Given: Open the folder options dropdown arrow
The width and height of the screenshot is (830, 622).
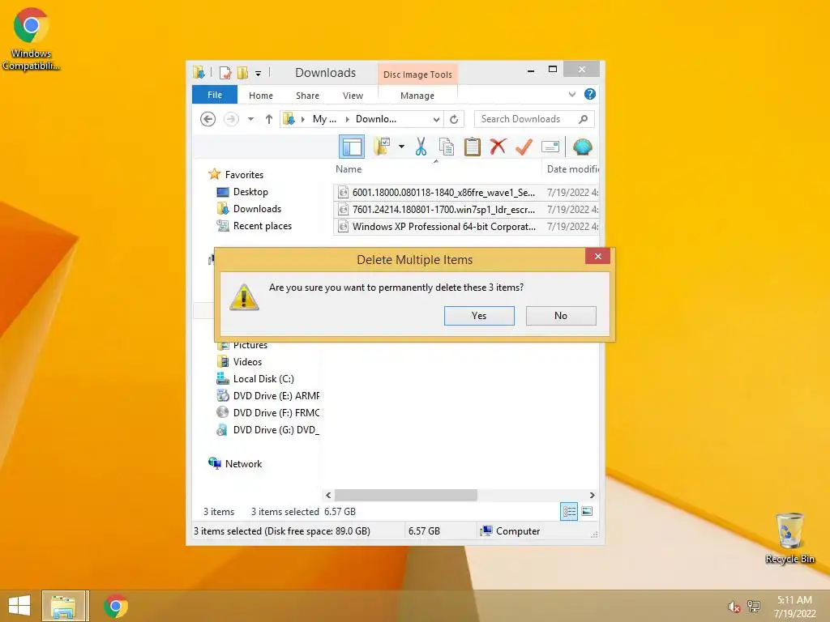Looking at the screenshot, I should tap(402, 147).
